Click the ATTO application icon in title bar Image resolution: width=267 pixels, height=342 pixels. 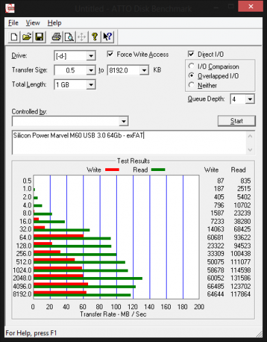[10, 8]
